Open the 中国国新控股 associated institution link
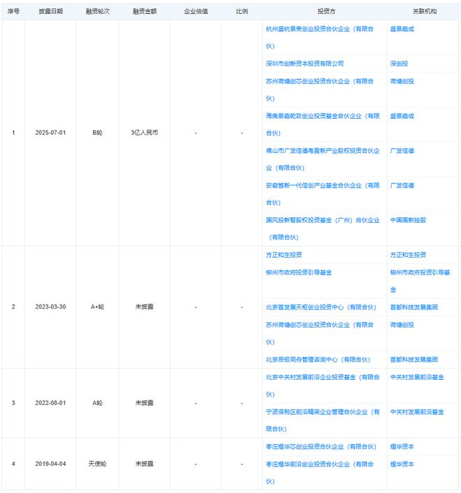This screenshot has width=461, height=493. pos(408,220)
